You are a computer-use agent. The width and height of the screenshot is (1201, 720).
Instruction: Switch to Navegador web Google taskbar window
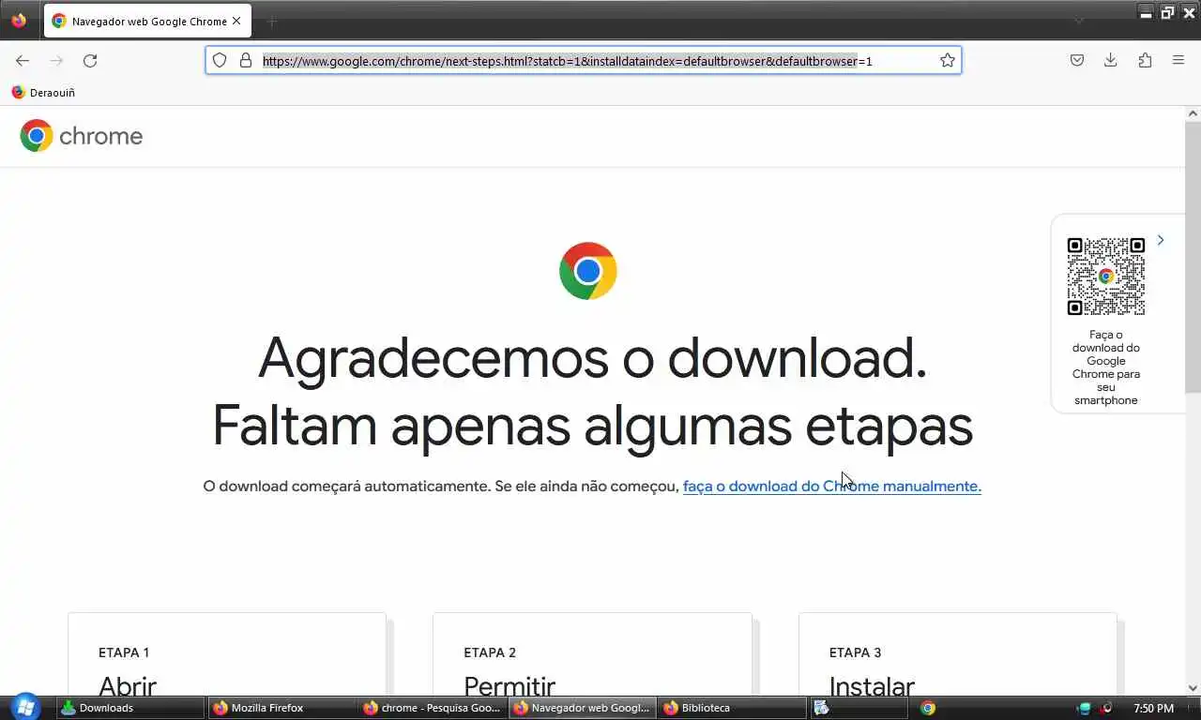click(x=583, y=708)
